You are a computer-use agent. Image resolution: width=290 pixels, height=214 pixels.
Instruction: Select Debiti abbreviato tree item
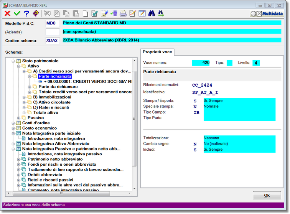tap(45, 175)
